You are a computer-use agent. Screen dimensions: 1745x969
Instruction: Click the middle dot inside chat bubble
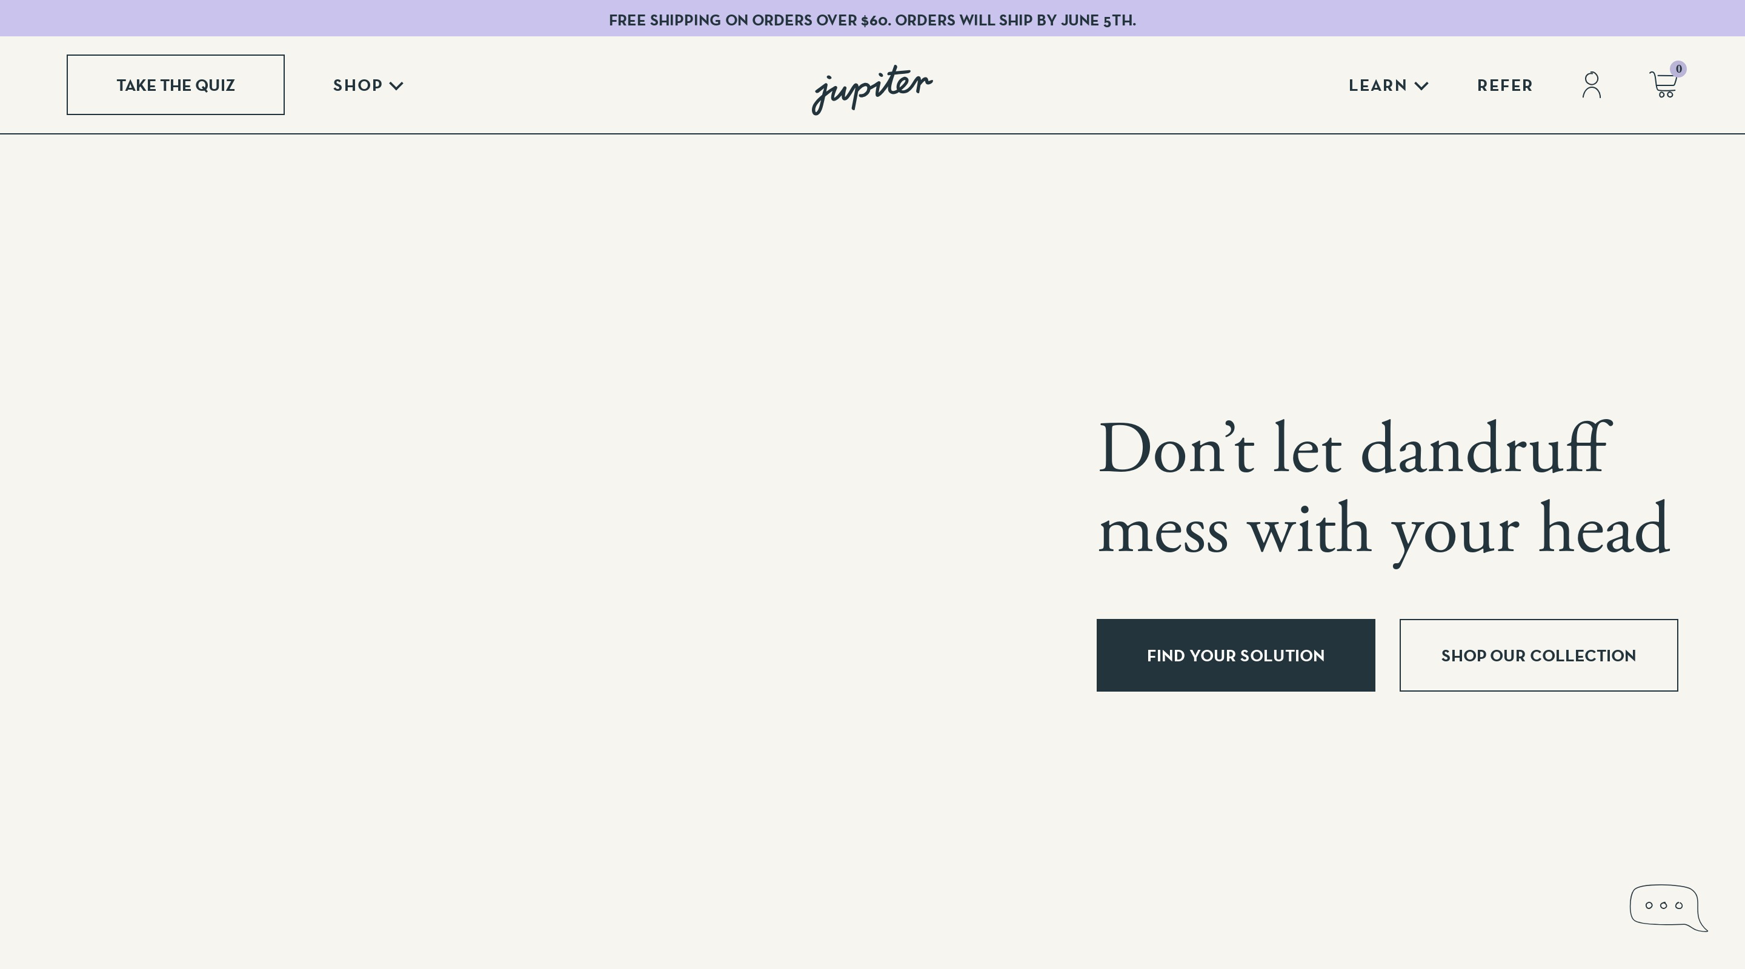[1663, 905]
